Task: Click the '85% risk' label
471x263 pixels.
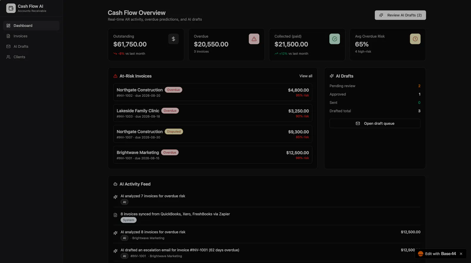Action: pyautogui.click(x=302, y=137)
